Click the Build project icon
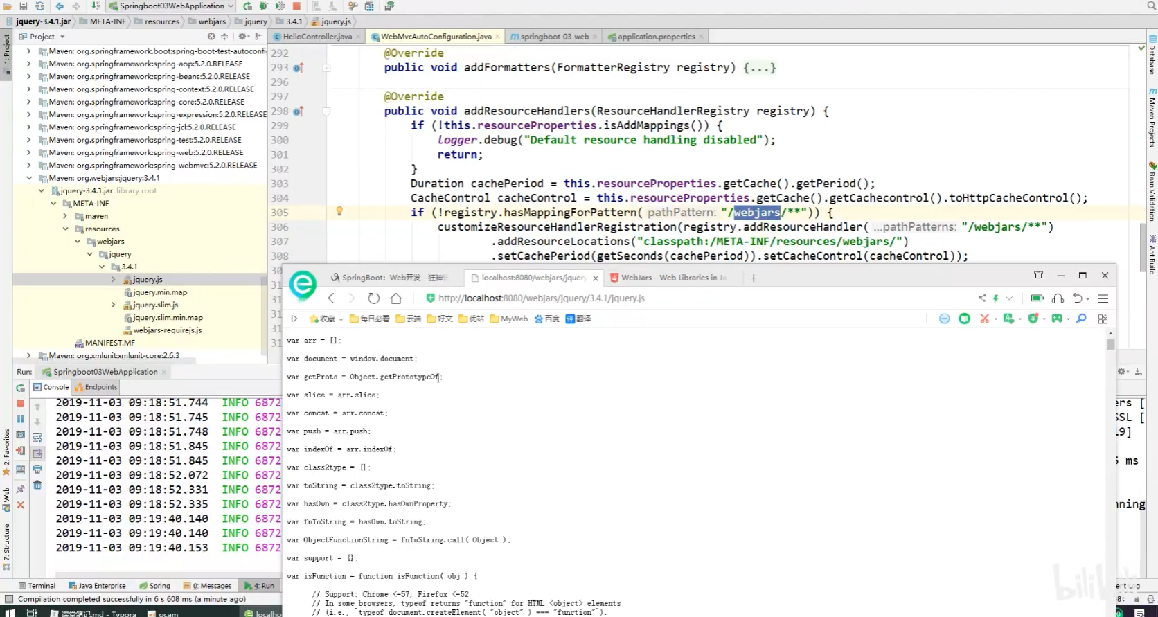 click(96, 6)
